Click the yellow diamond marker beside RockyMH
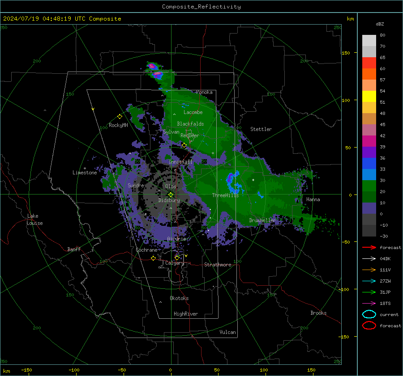 coord(120,117)
